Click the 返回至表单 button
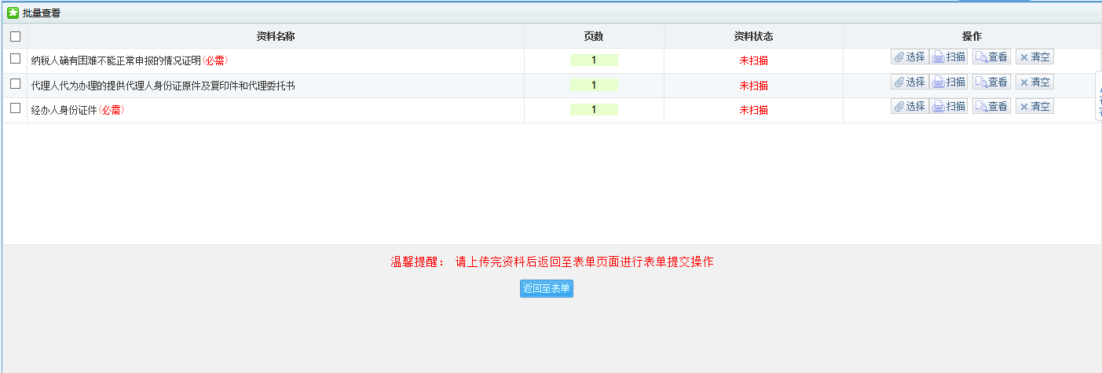This screenshot has height=373, width=1102. 547,289
